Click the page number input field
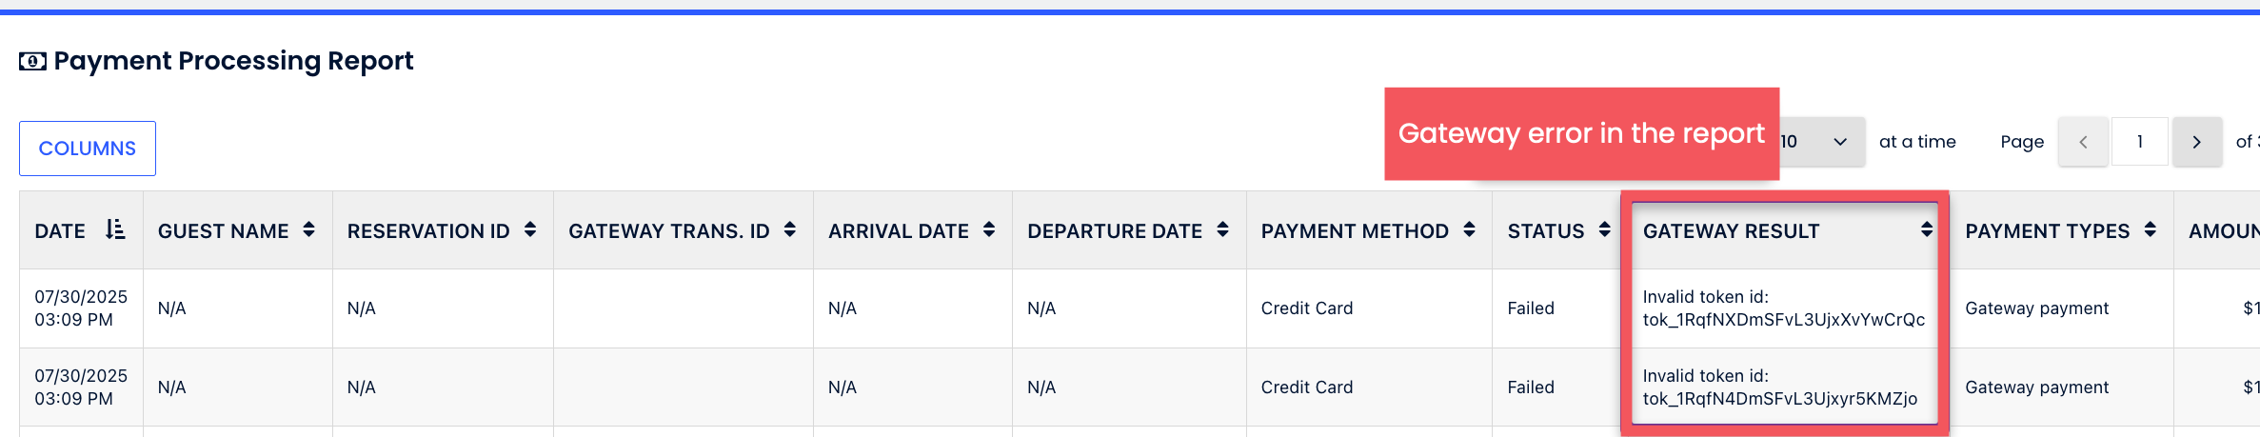The image size is (2260, 437). click(x=2140, y=142)
